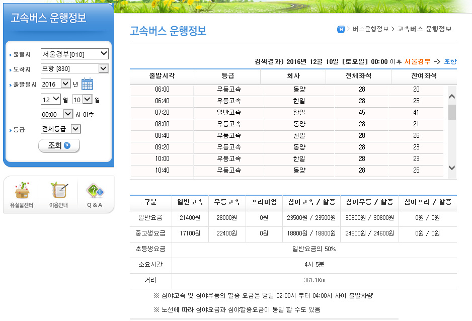Select the 10:40 departure row

(287, 170)
